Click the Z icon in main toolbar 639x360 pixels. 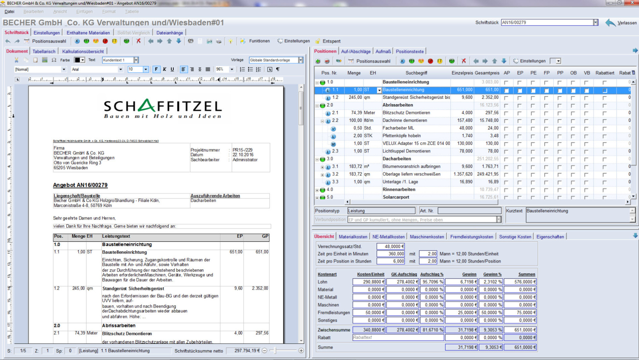click(x=190, y=41)
